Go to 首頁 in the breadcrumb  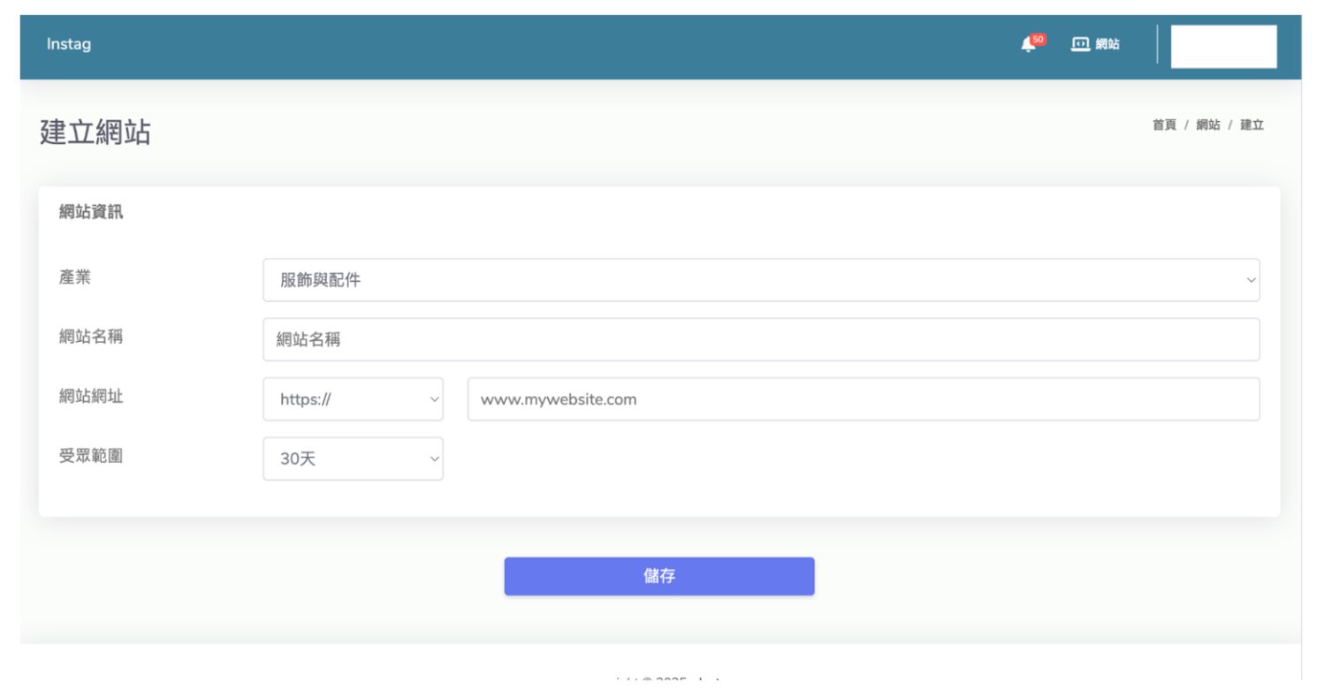click(1164, 125)
